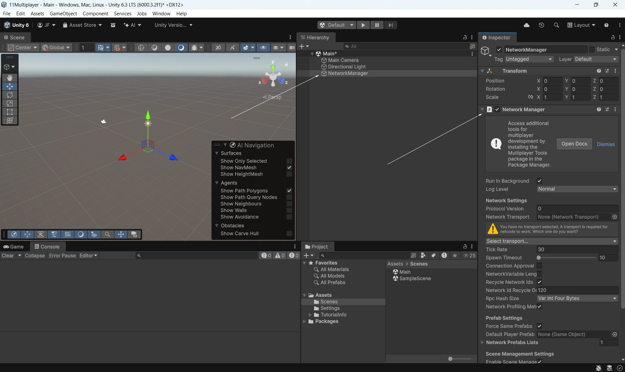The height and width of the screenshot is (372, 625).
Task: Open the Undo History icon
Action: tap(541, 25)
